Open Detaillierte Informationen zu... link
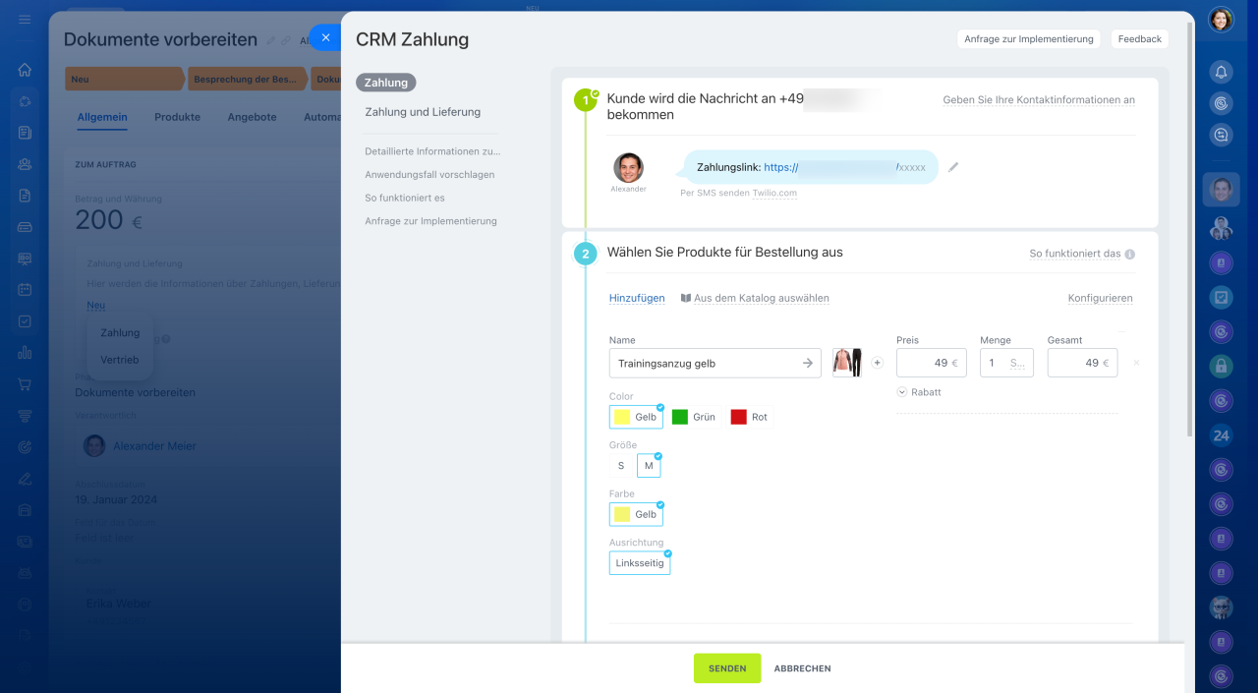 point(432,151)
